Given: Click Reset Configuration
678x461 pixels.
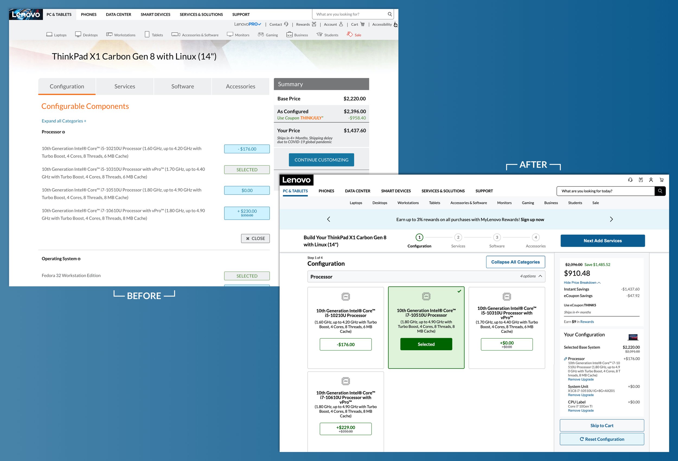Looking at the screenshot, I should 602,439.
